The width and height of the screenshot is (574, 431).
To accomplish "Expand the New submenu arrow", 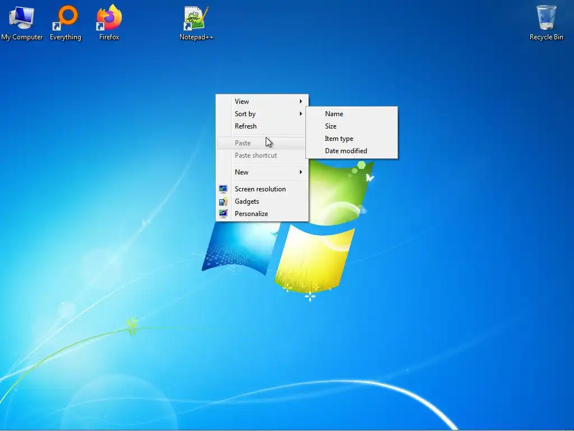I will pyautogui.click(x=301, y=172).
